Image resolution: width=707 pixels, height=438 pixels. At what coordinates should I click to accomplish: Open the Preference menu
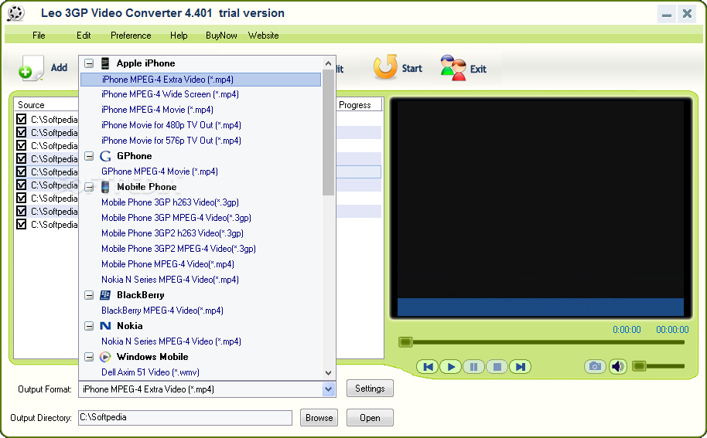point(131,36)
